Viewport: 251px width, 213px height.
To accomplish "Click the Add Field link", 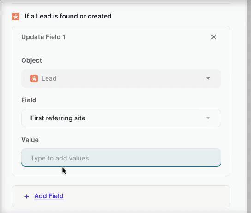I will pos(49,196).
